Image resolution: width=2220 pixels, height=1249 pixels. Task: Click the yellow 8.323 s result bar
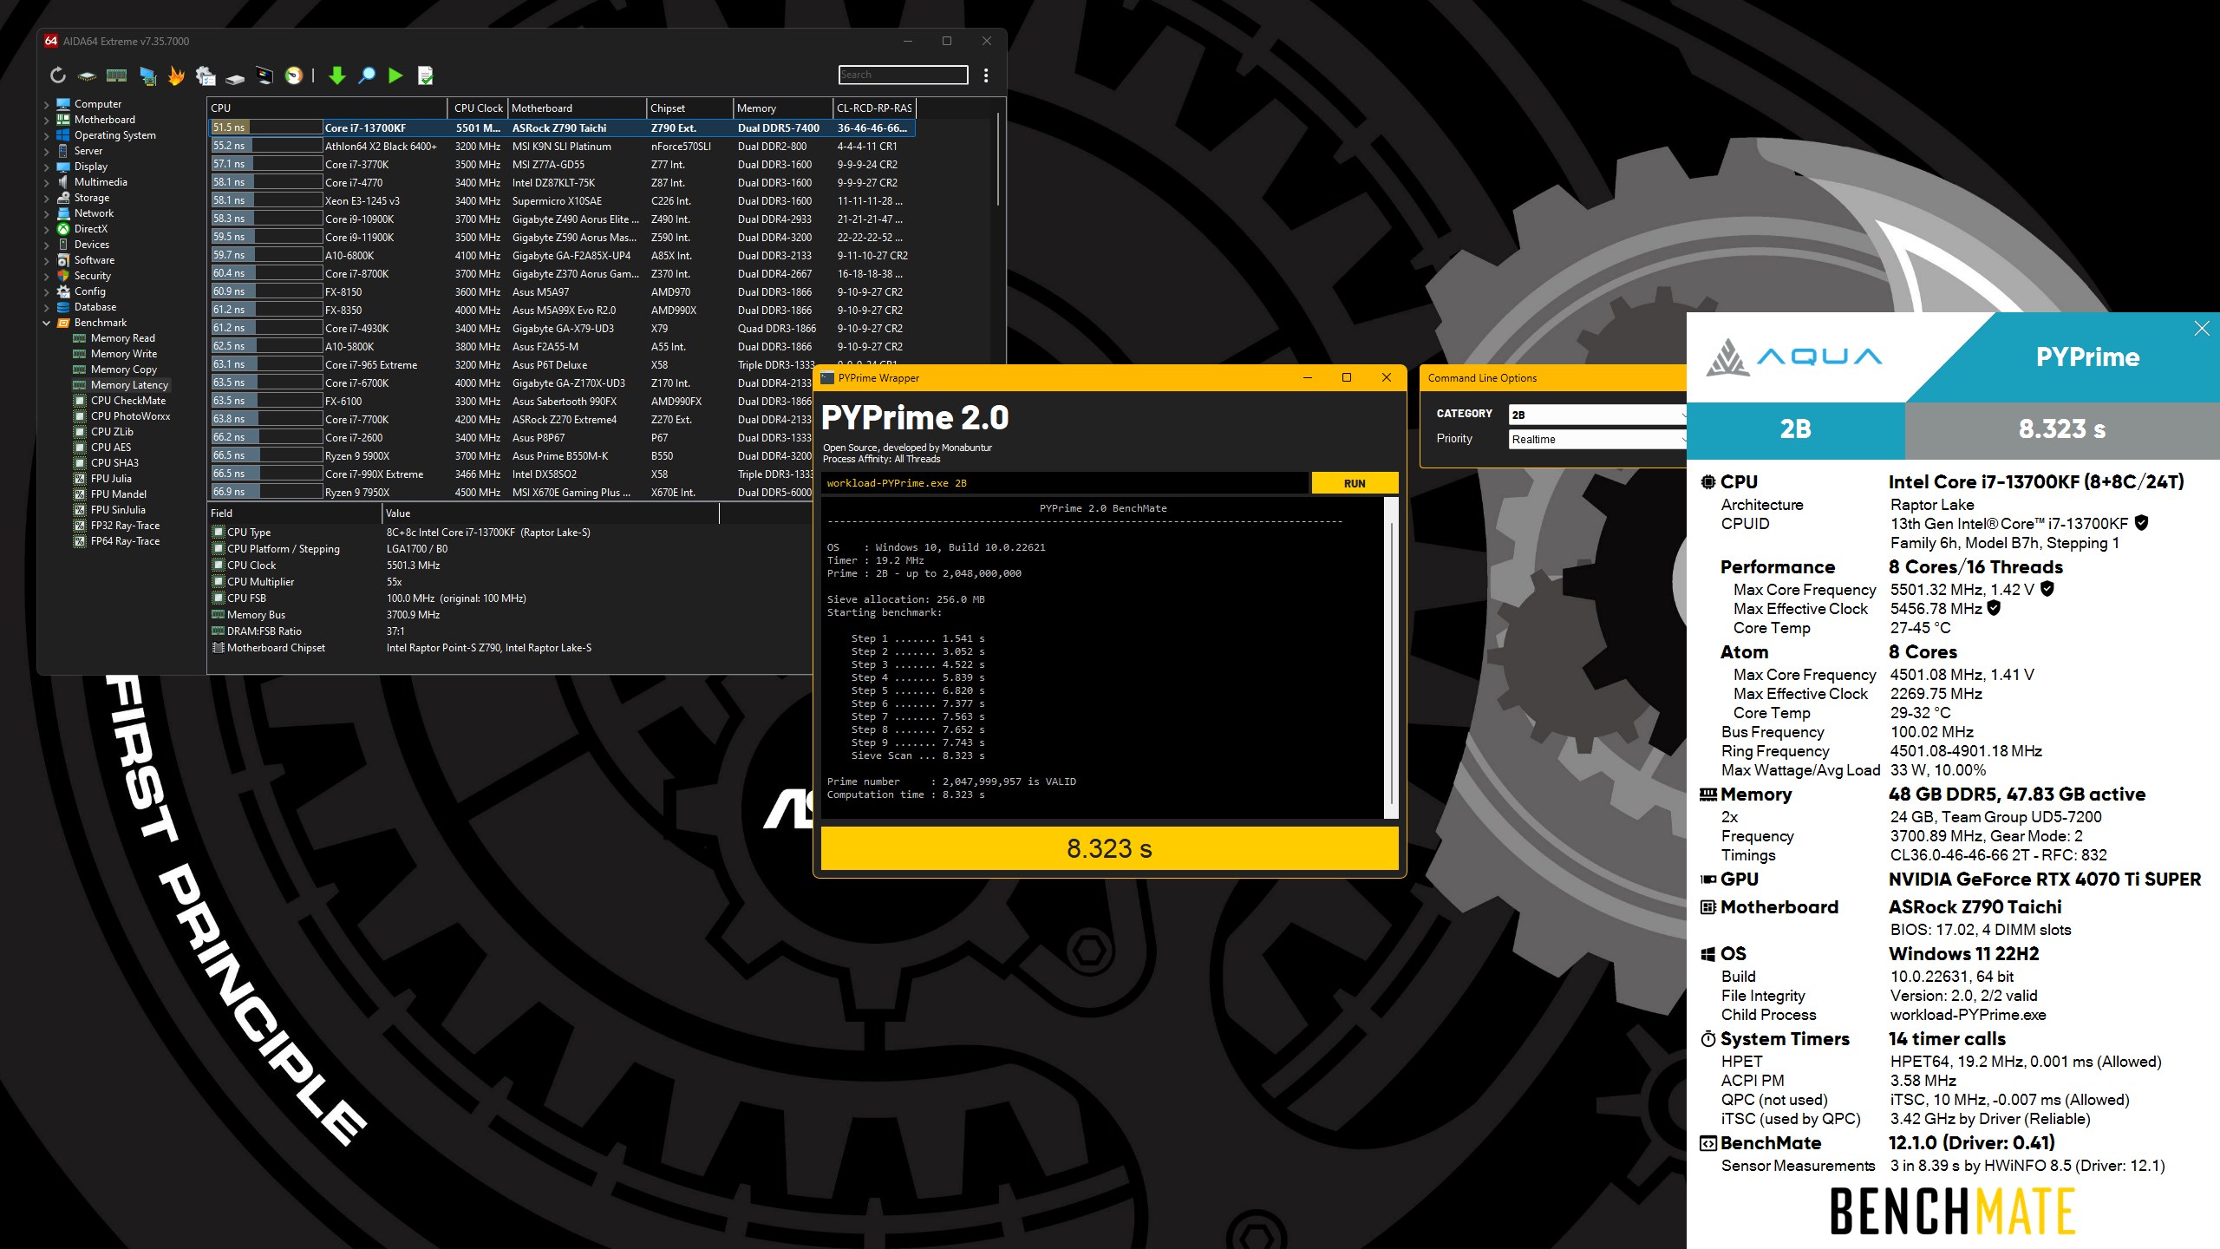pos(1109,848)
